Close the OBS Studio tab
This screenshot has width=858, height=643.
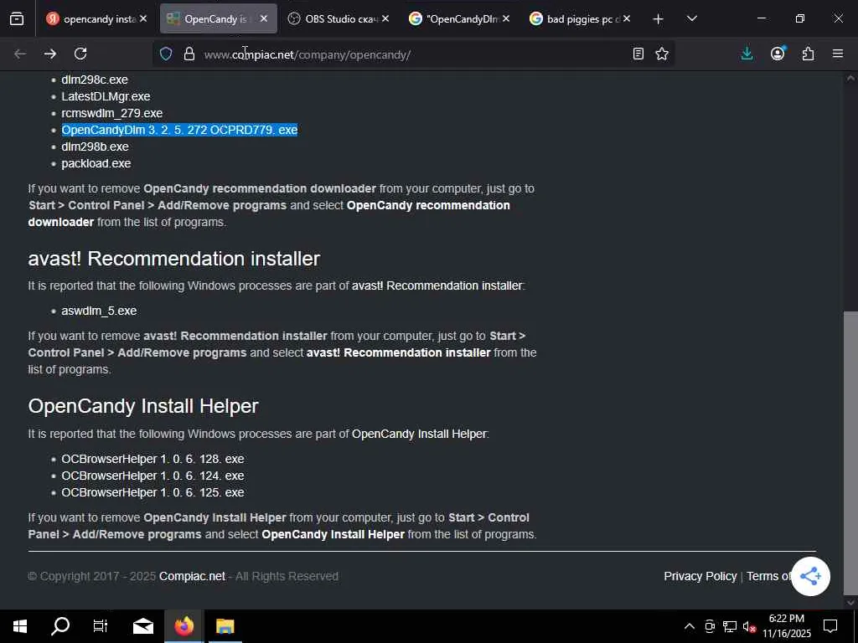pos(385,18)
